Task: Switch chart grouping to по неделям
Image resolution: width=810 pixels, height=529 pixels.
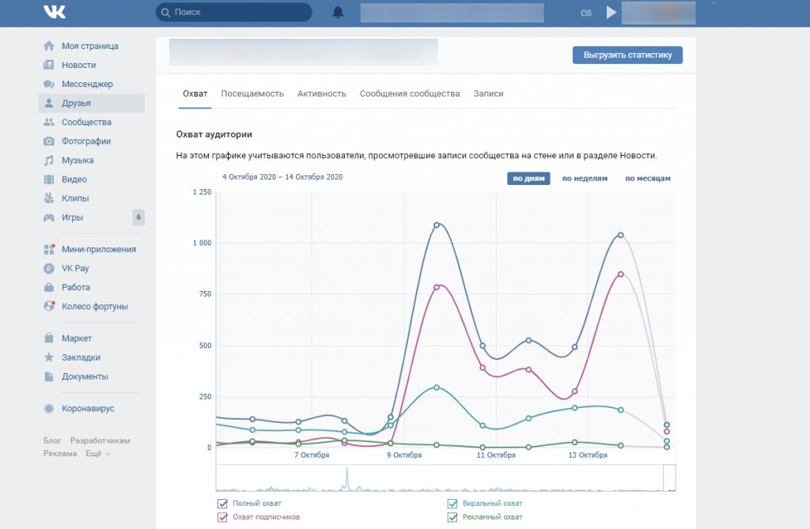Action: click(585, 179)
